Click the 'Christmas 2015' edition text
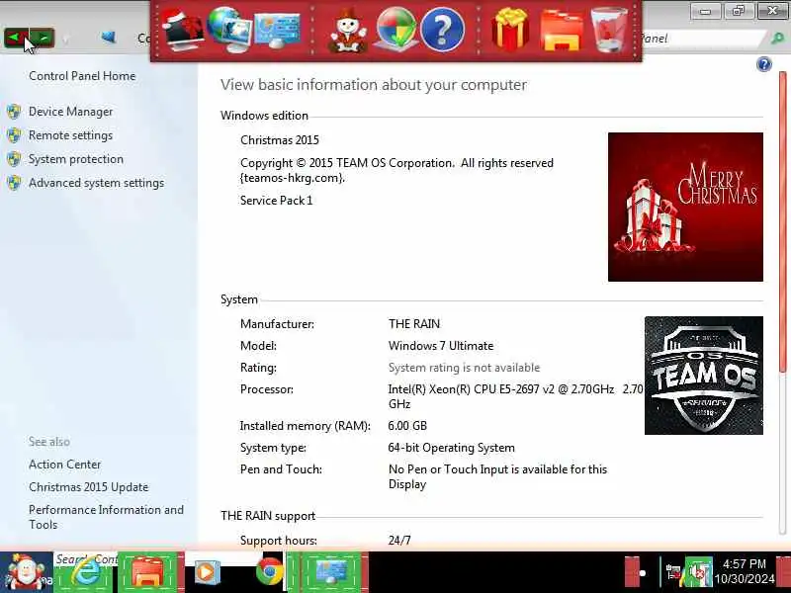791x593 pixels. (280, 140)
